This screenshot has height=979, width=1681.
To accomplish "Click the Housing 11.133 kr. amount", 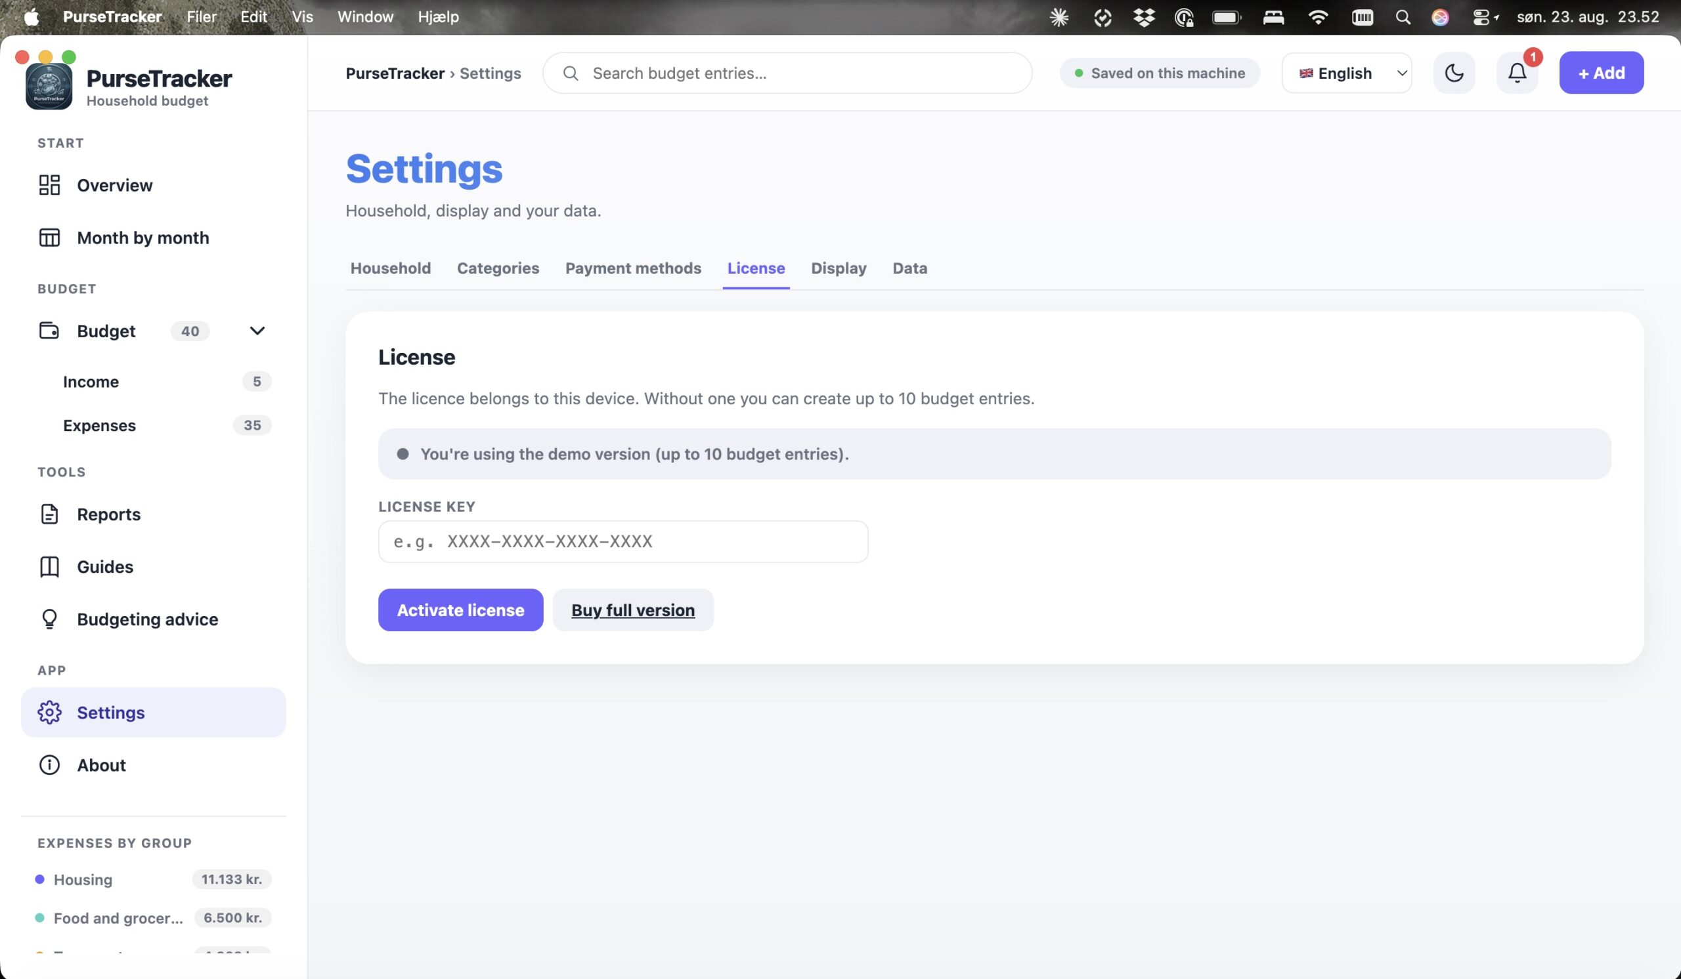I will tap(232, 879).
